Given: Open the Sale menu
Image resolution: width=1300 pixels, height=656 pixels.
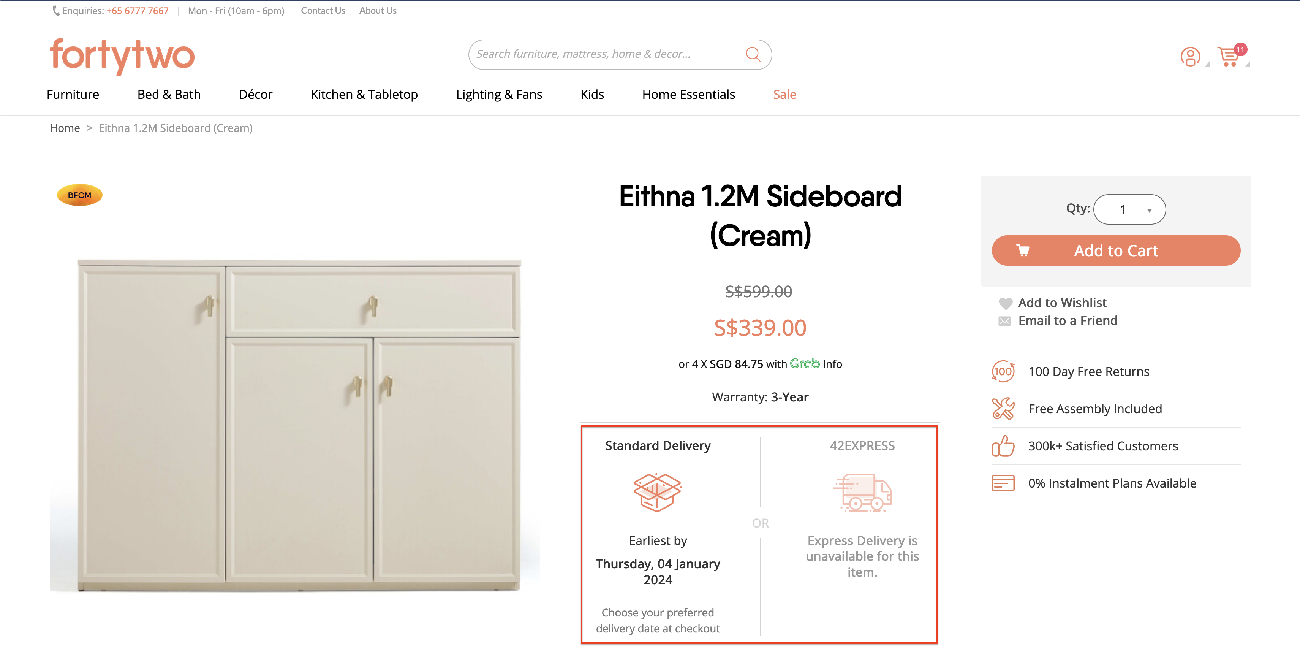Looking at the screenshot, I should (x=784, y=94).
